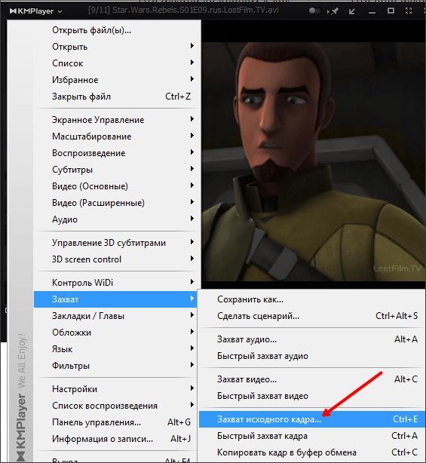Toggle the skin switch in the title bar
The image size is (426, 463).
(314, 11)
